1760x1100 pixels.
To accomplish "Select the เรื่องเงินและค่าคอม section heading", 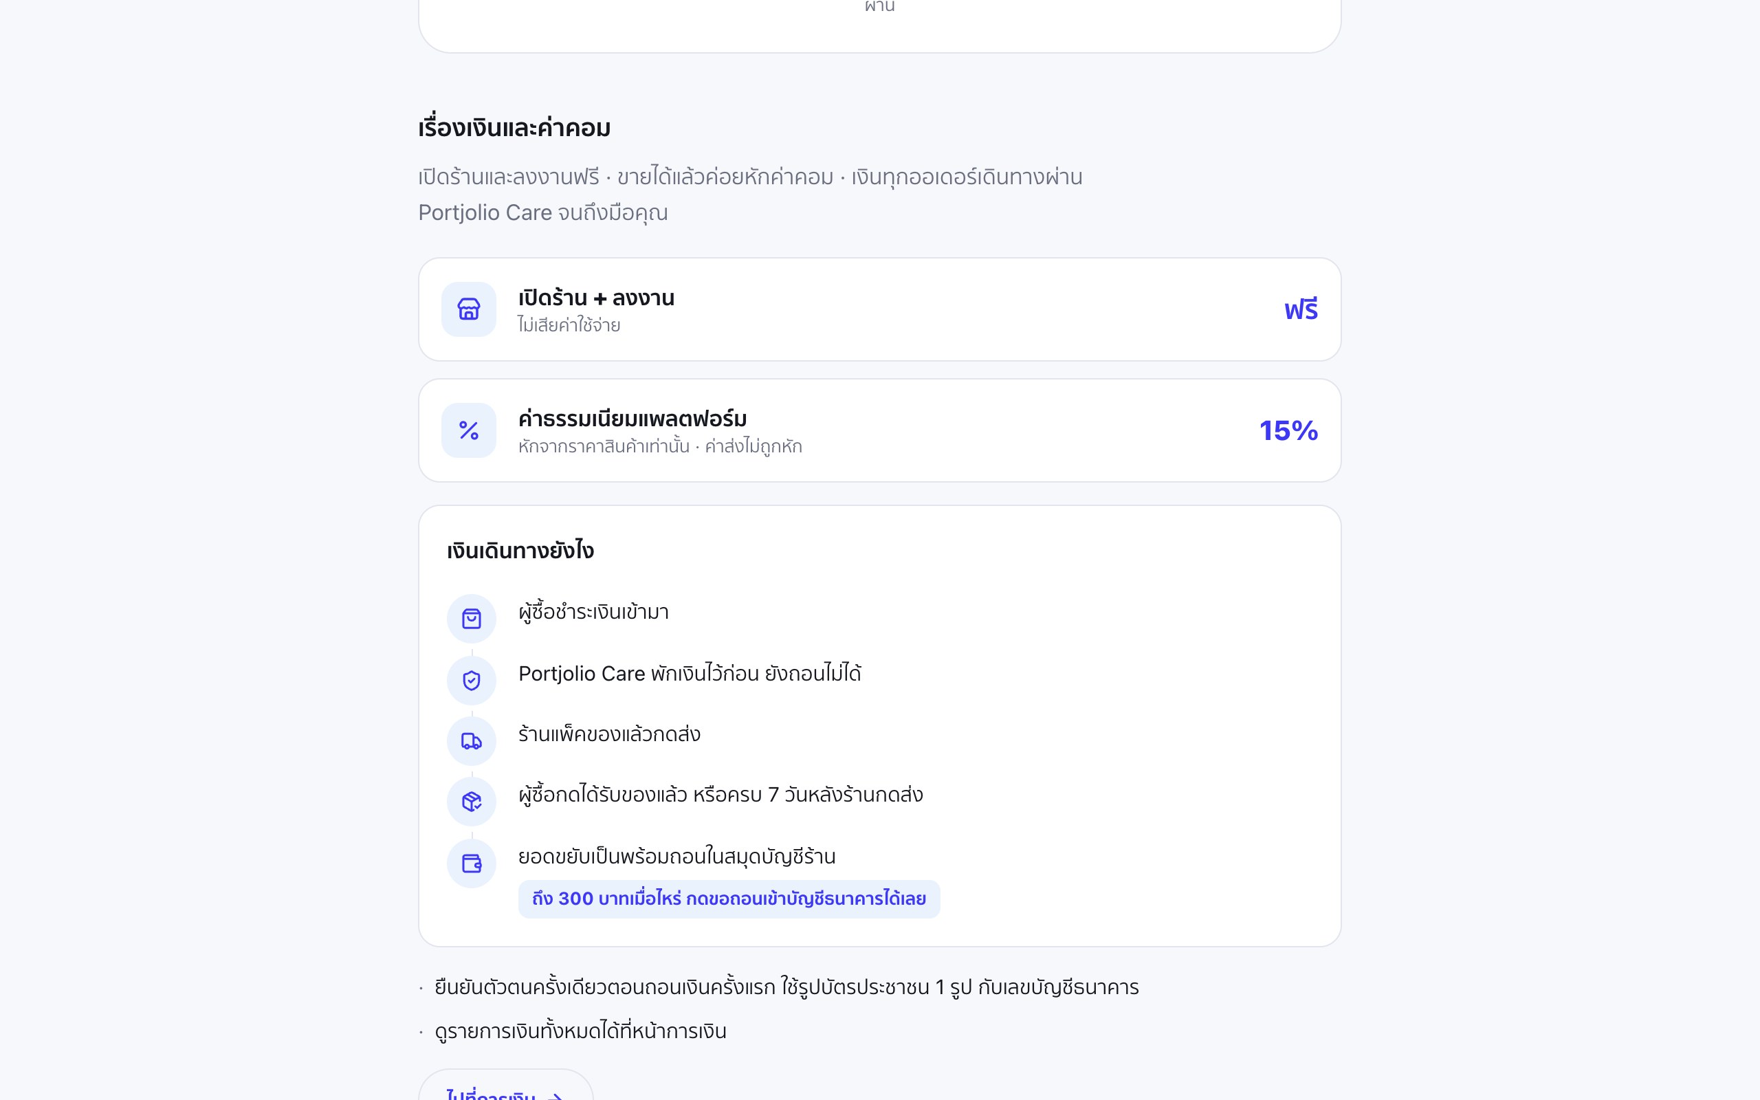I will click(514, 128).
